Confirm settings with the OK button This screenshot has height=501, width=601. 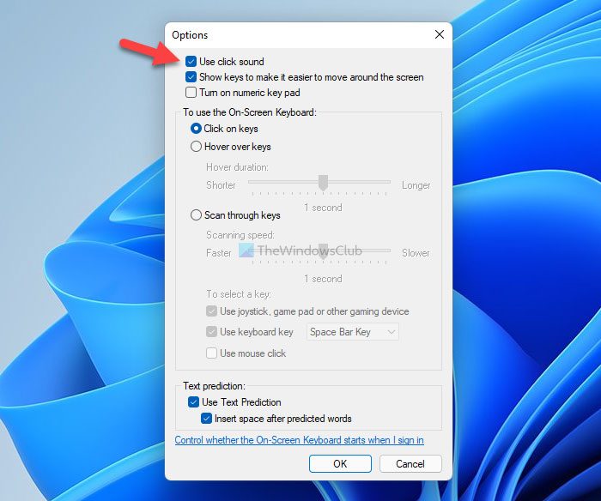[x=340, y=464]
